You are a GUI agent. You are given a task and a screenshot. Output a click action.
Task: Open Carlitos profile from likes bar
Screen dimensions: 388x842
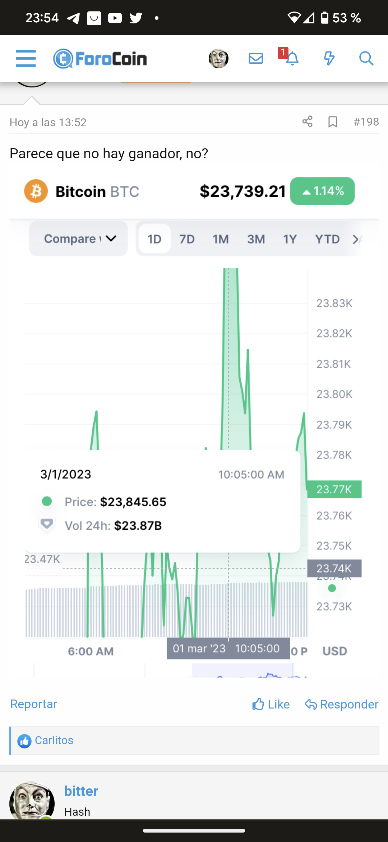pos(54,741)
